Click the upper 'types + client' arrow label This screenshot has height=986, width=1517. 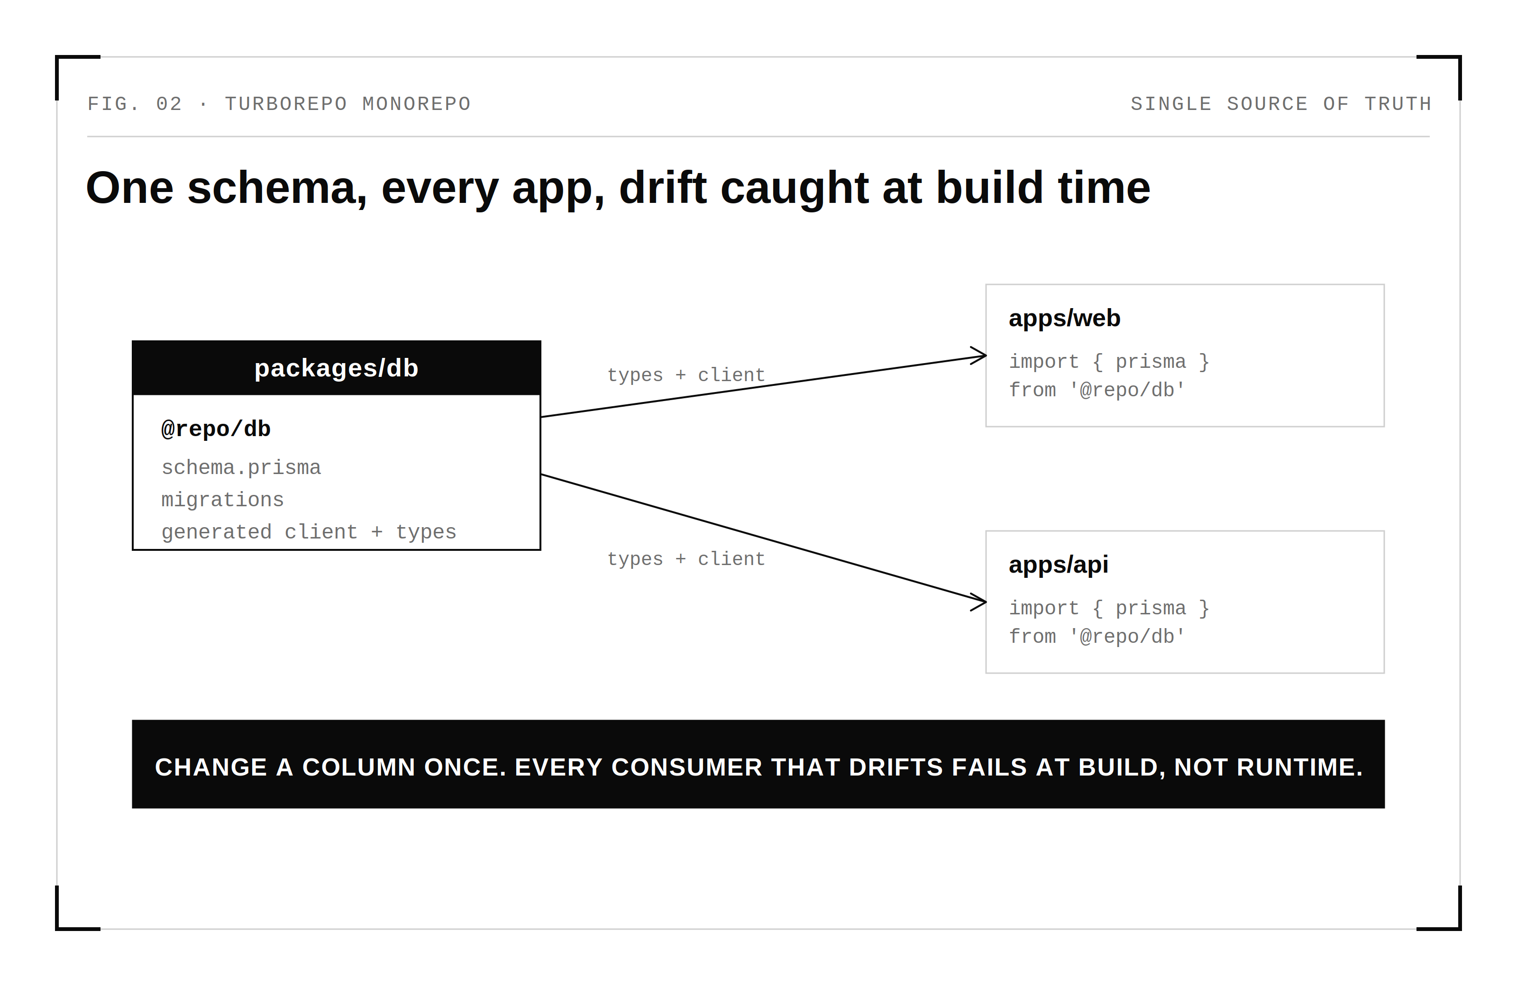[x=686, y=375]
